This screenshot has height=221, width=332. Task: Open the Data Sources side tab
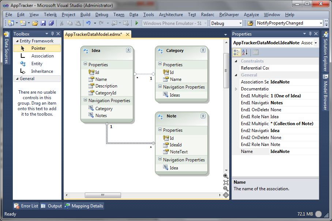click(7, 48)
